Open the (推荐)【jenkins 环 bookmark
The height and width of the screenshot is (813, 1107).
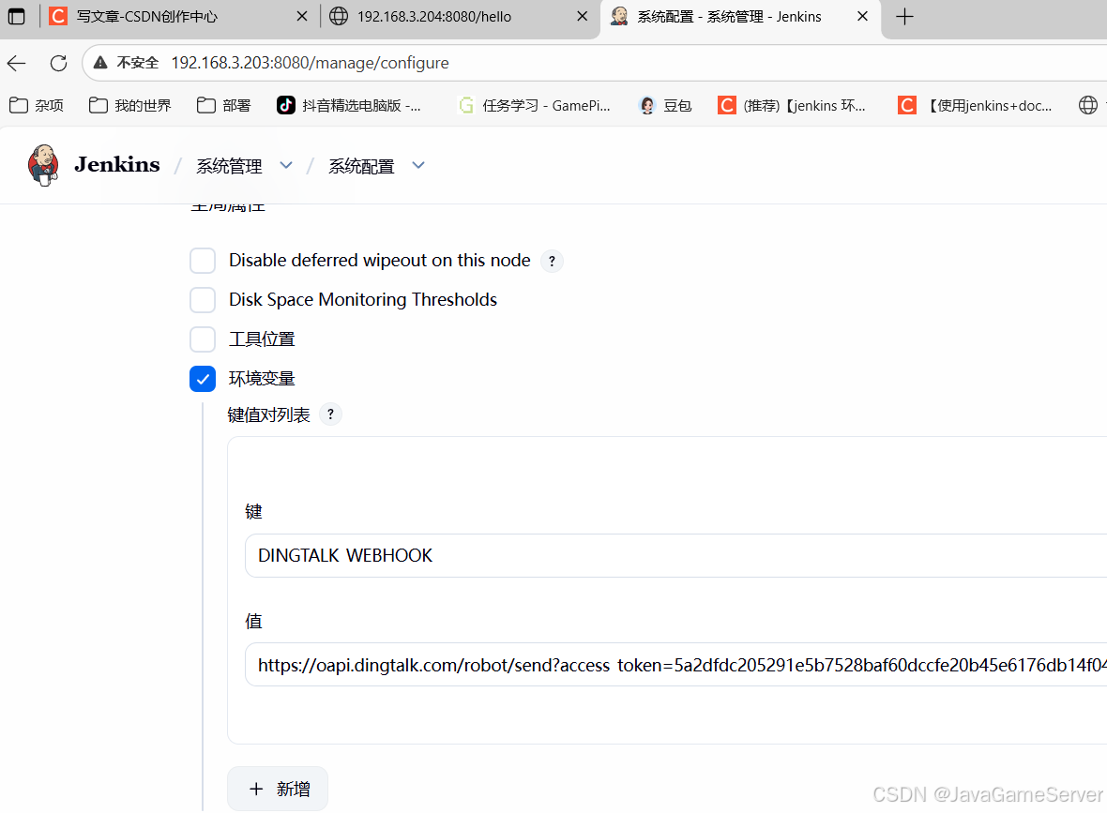[791, 105]
